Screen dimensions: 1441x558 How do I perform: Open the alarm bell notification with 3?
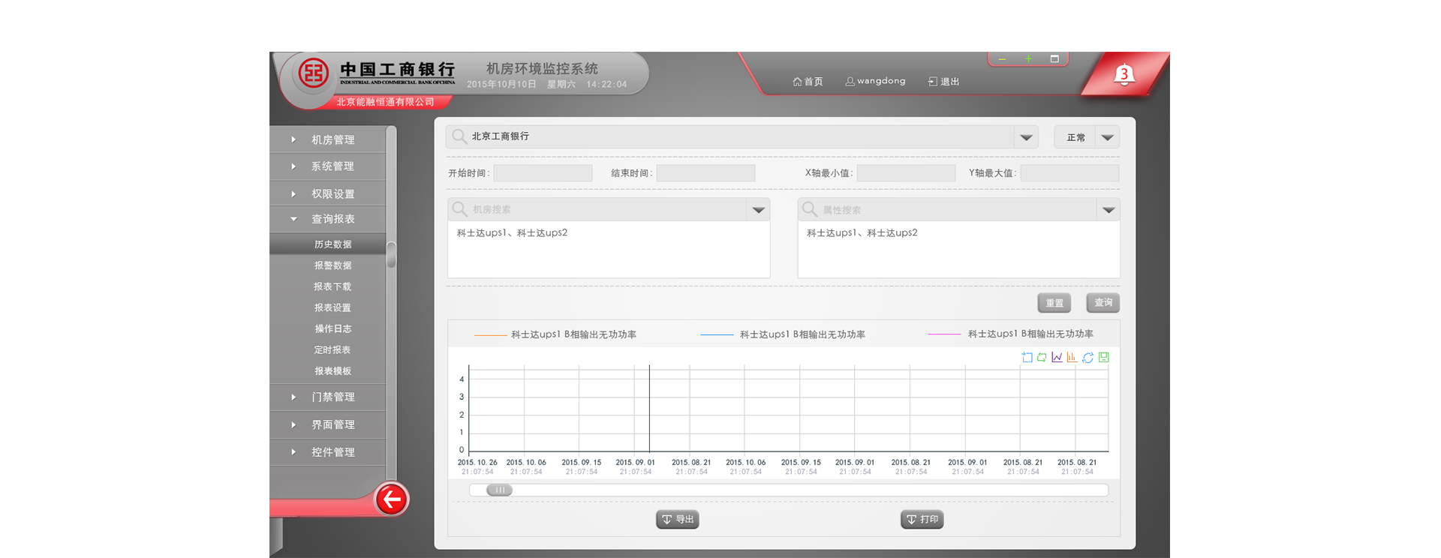point(1124,74)
